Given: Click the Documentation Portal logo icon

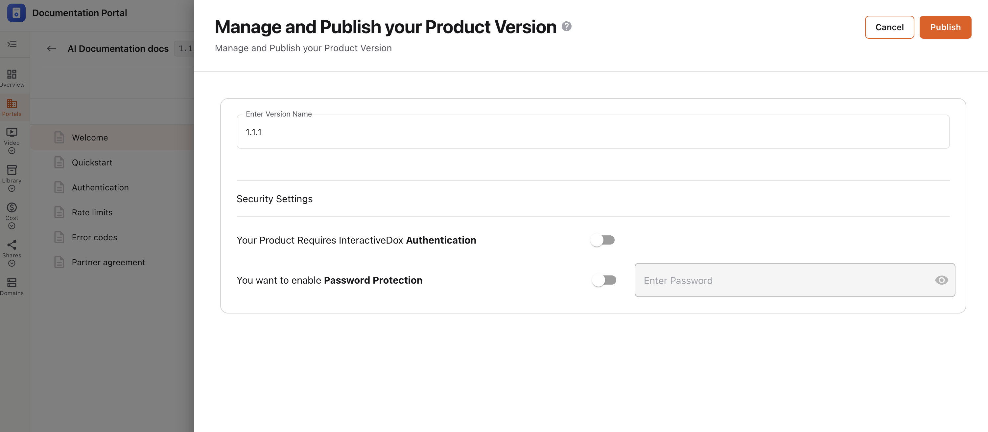Looking at the screenshot, I should click(x=16, y=13).
